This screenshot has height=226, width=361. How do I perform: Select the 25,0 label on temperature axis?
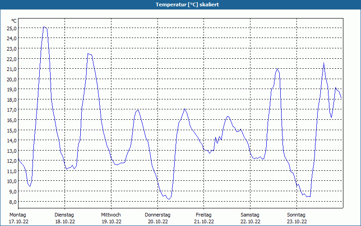click(x=12, y=28)
